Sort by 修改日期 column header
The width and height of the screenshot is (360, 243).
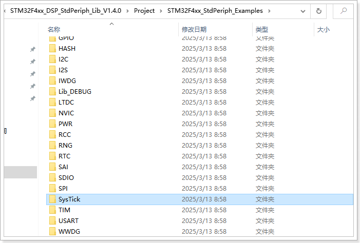click(x=194, y=30)
